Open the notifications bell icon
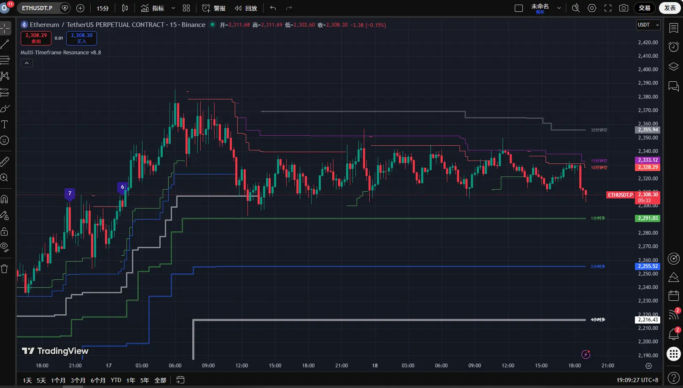Image resolution: width=683 pixels, height=388 pixels. click(674, 334)
